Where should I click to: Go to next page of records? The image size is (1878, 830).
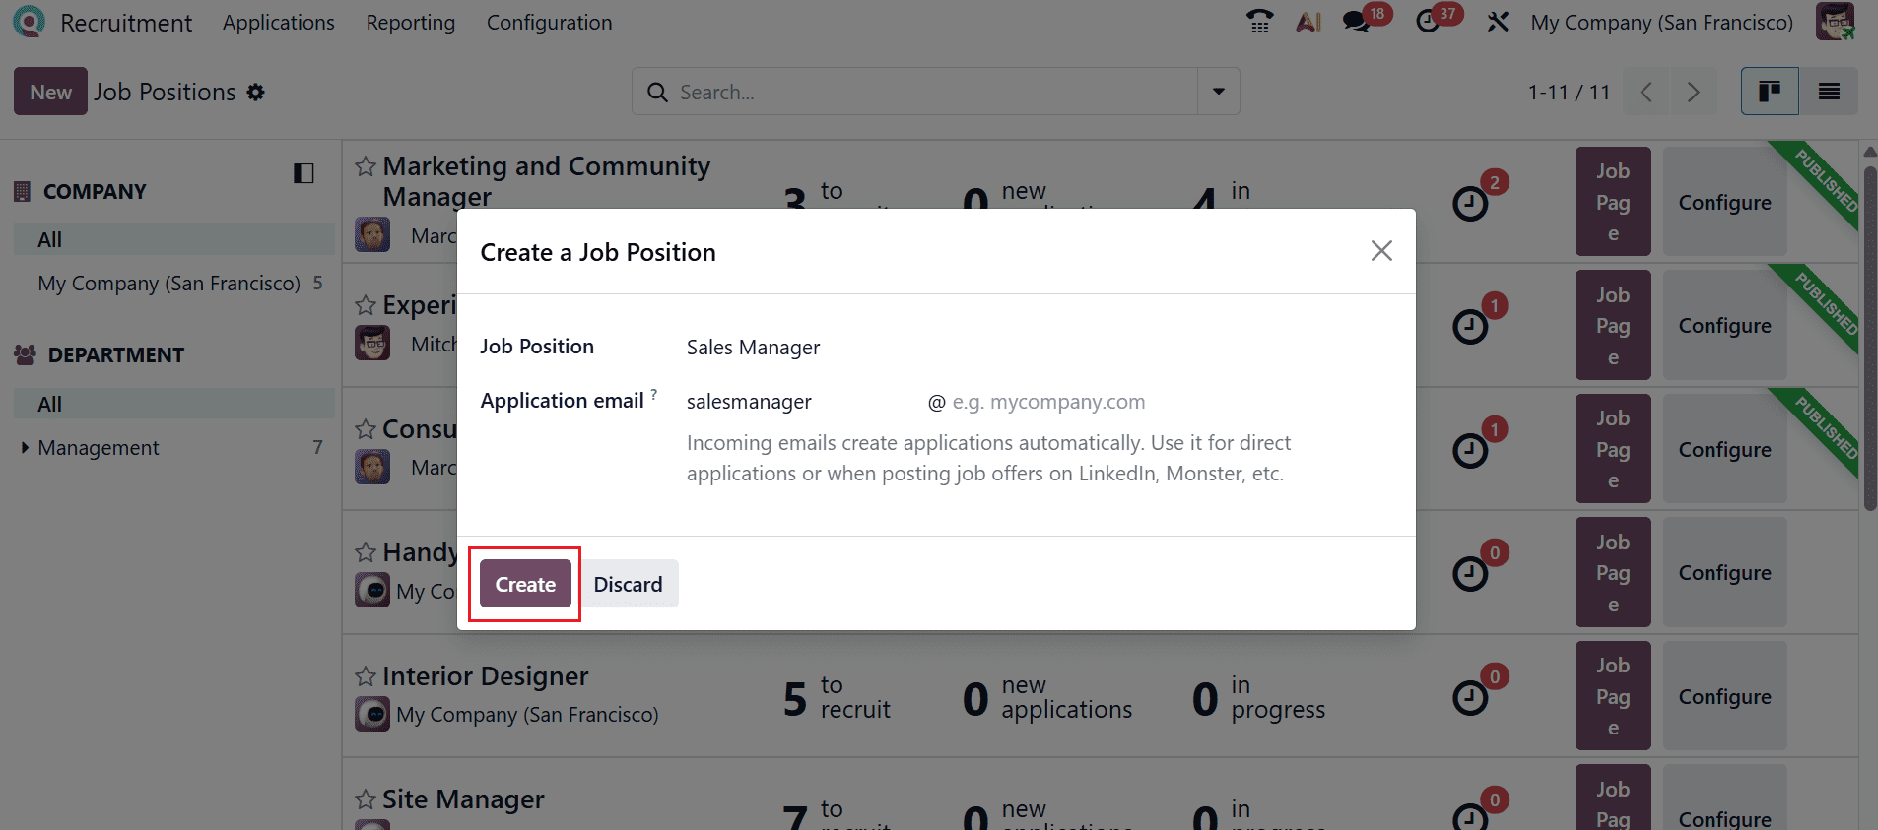(1694, 92)
